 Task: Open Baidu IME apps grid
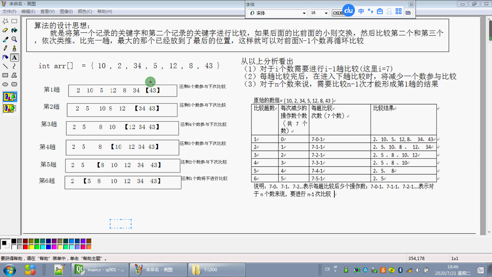pyautogui.click(x=399, y=12)
